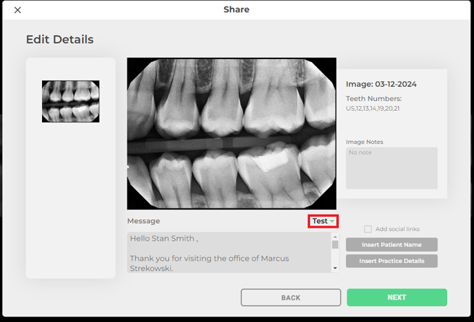This screenshot has height=322, width=474.
Task: Proceed with the green NEXT button
Action: pyautogui.click(x=397, y=297)
